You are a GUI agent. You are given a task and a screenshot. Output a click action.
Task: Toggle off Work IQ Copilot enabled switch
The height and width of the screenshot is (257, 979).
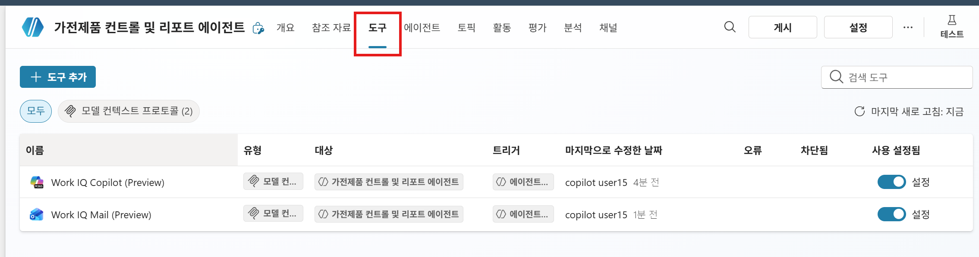pos(891,182)
